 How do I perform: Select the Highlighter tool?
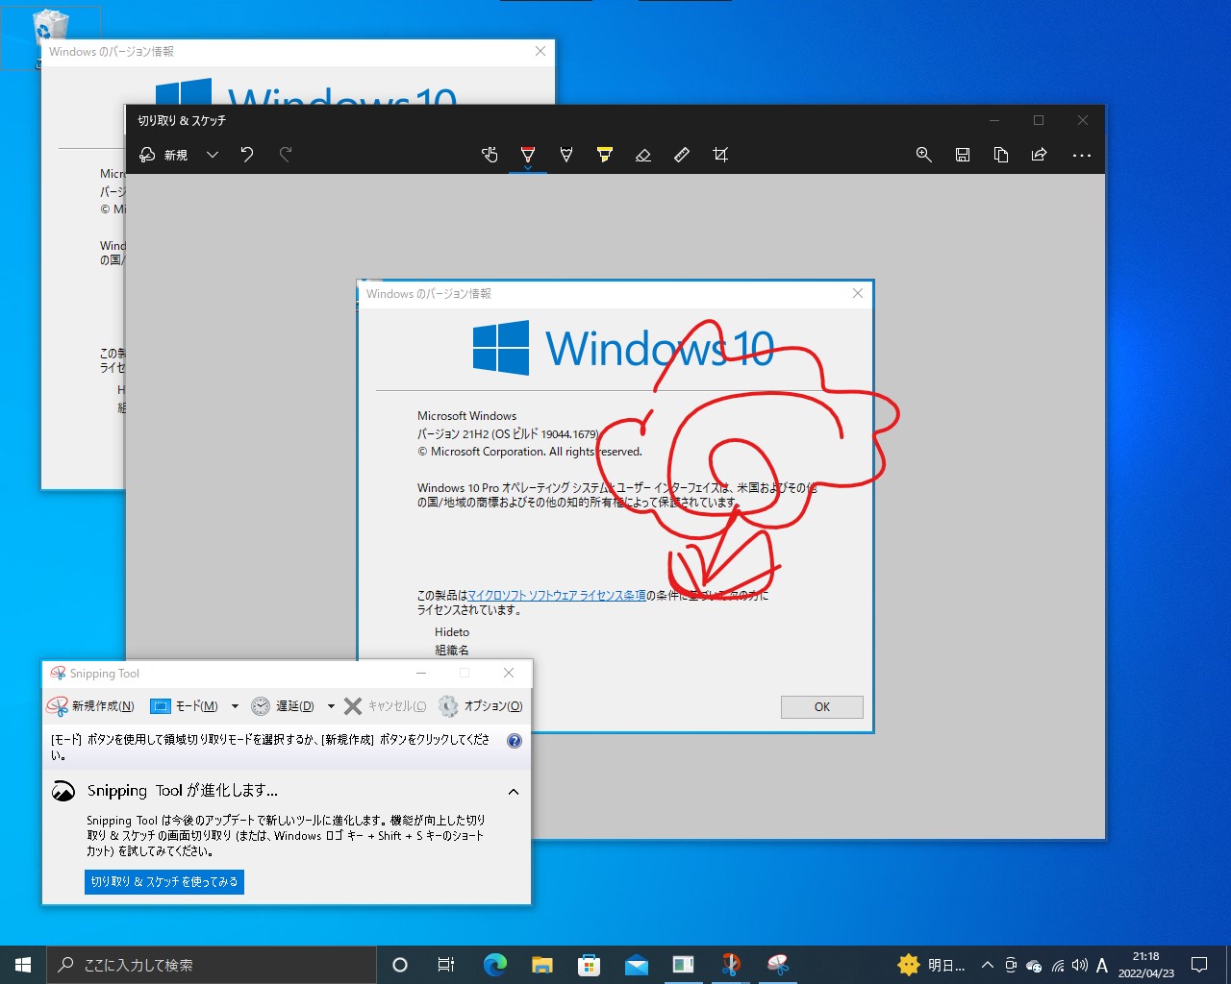pos(604,154)
